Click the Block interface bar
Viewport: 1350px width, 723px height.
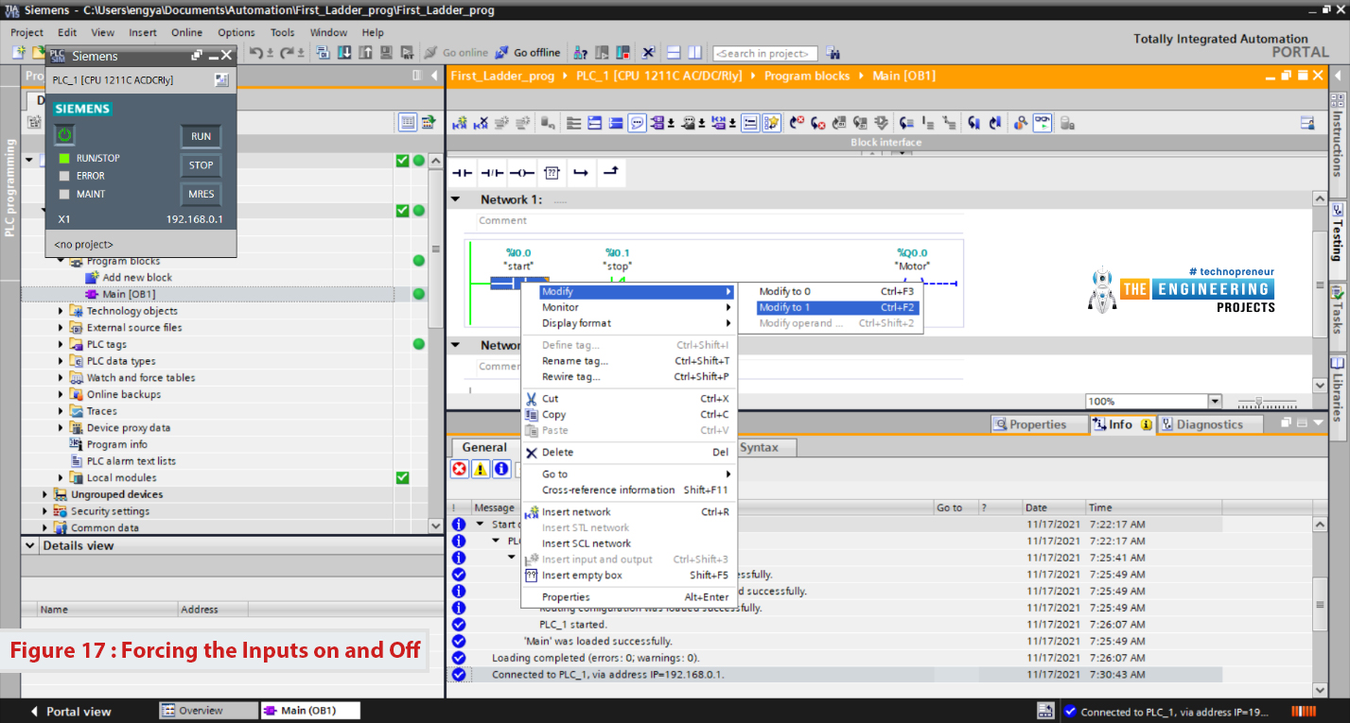[x=885, y=143]
